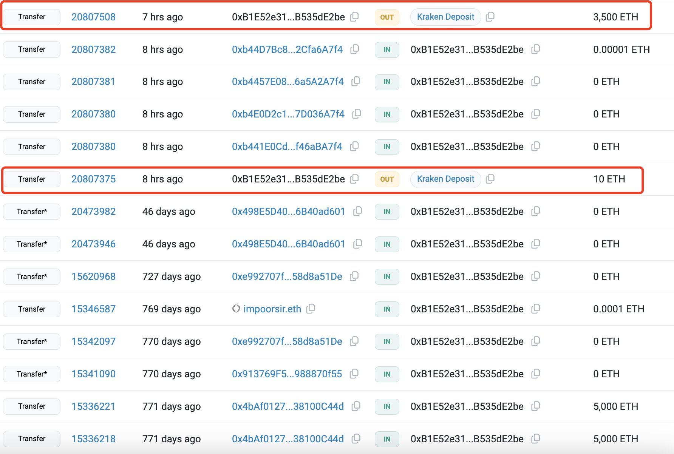Screen dimensions: 674x454
Task: Copy receiver address in block 20807382 row
Action: [x=536, y=49]
